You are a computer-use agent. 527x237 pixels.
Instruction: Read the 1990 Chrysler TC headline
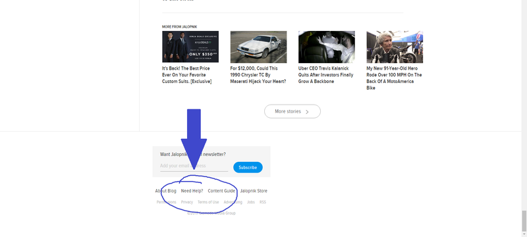point(258,75)
